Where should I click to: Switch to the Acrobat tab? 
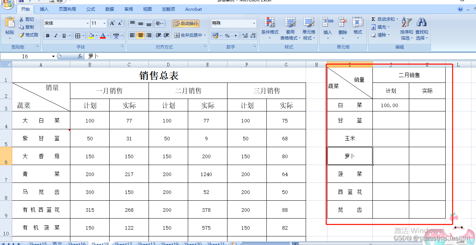[x=194, y=9]
